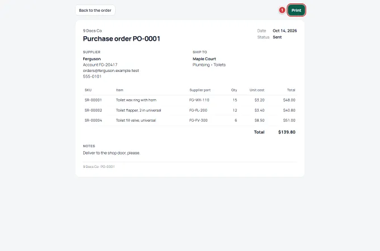The image size is (380, 251).
Task: Click the Unit cost column header
Action: tap(257, 90)
